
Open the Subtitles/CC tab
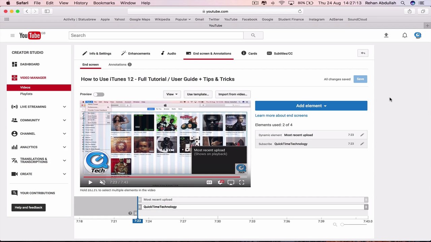[x=280, y=53]
